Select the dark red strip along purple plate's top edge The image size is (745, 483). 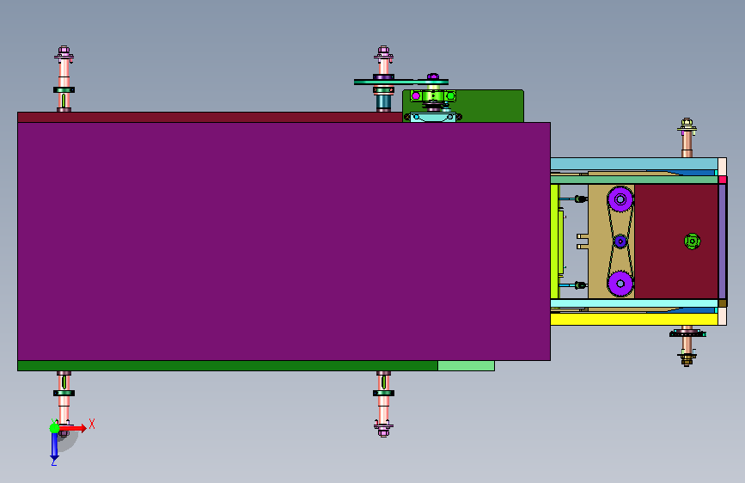[x=210, y=117]
